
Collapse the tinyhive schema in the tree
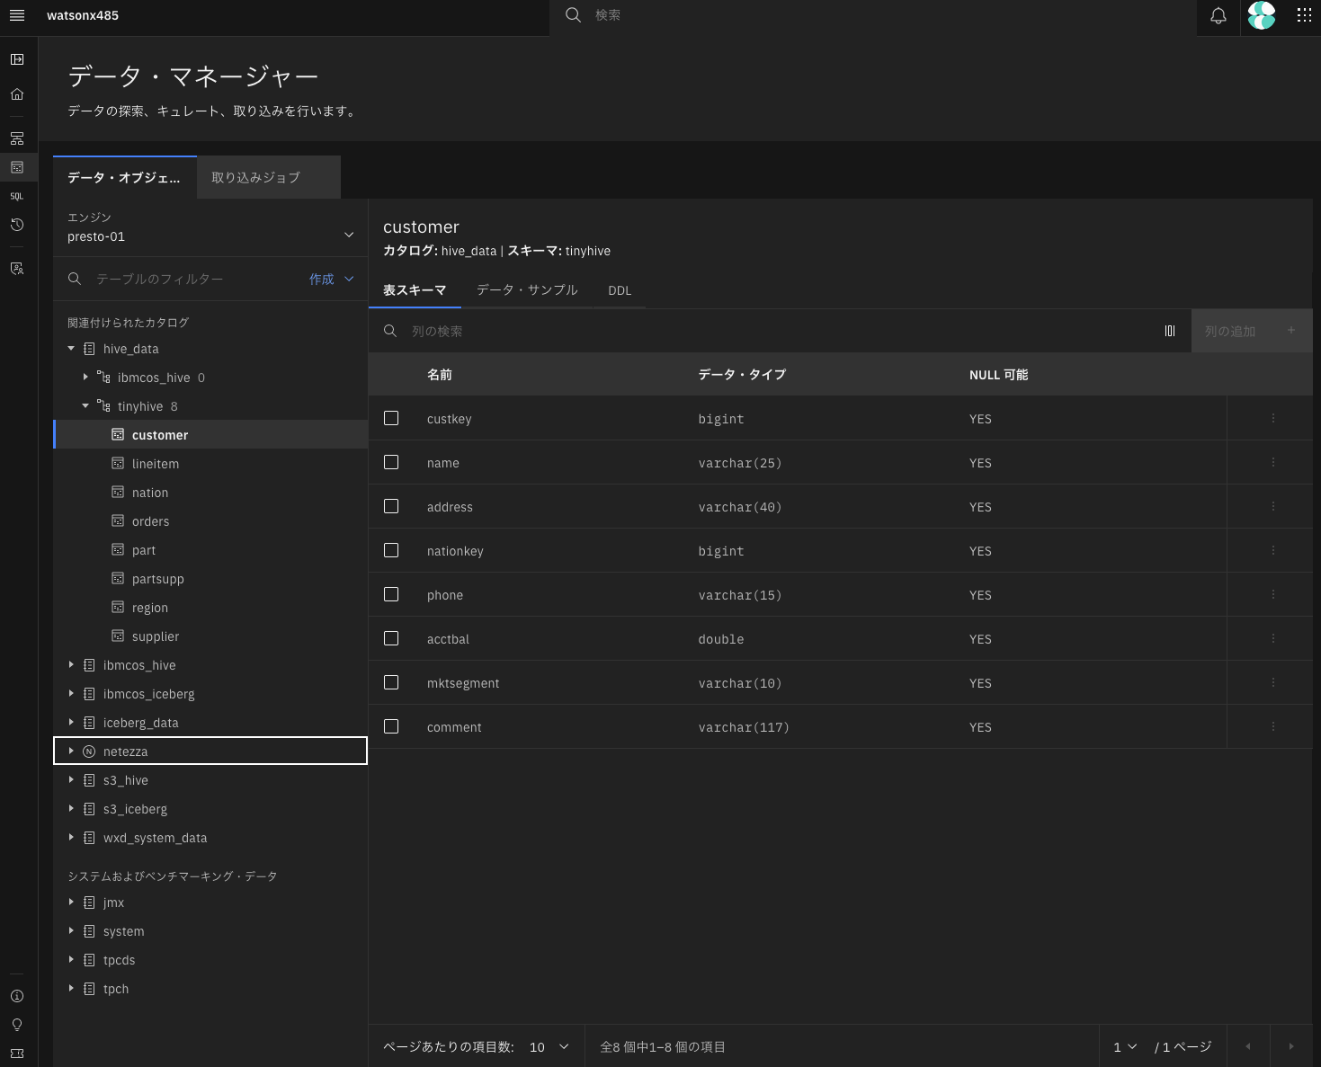pyautogui.click(x=85, y=405)
